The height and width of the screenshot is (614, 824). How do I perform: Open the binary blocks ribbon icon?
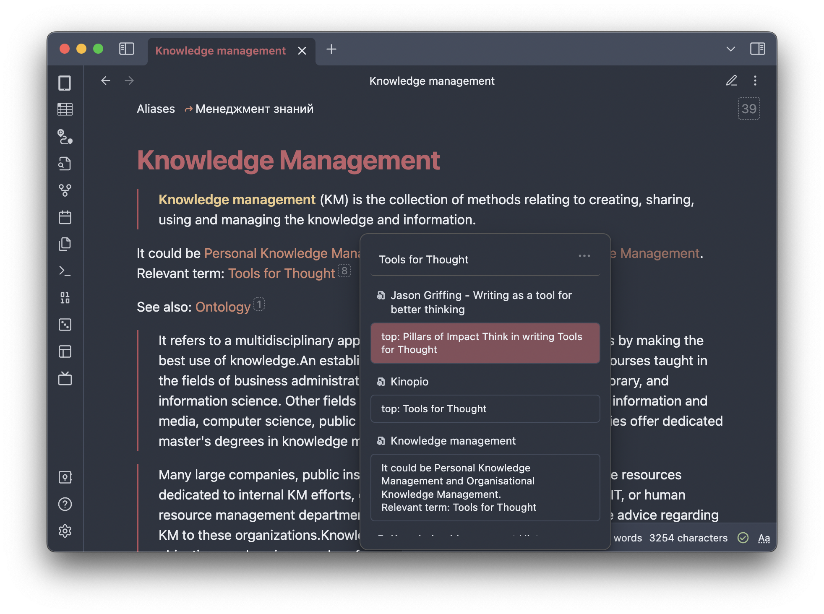pos(65,298)
